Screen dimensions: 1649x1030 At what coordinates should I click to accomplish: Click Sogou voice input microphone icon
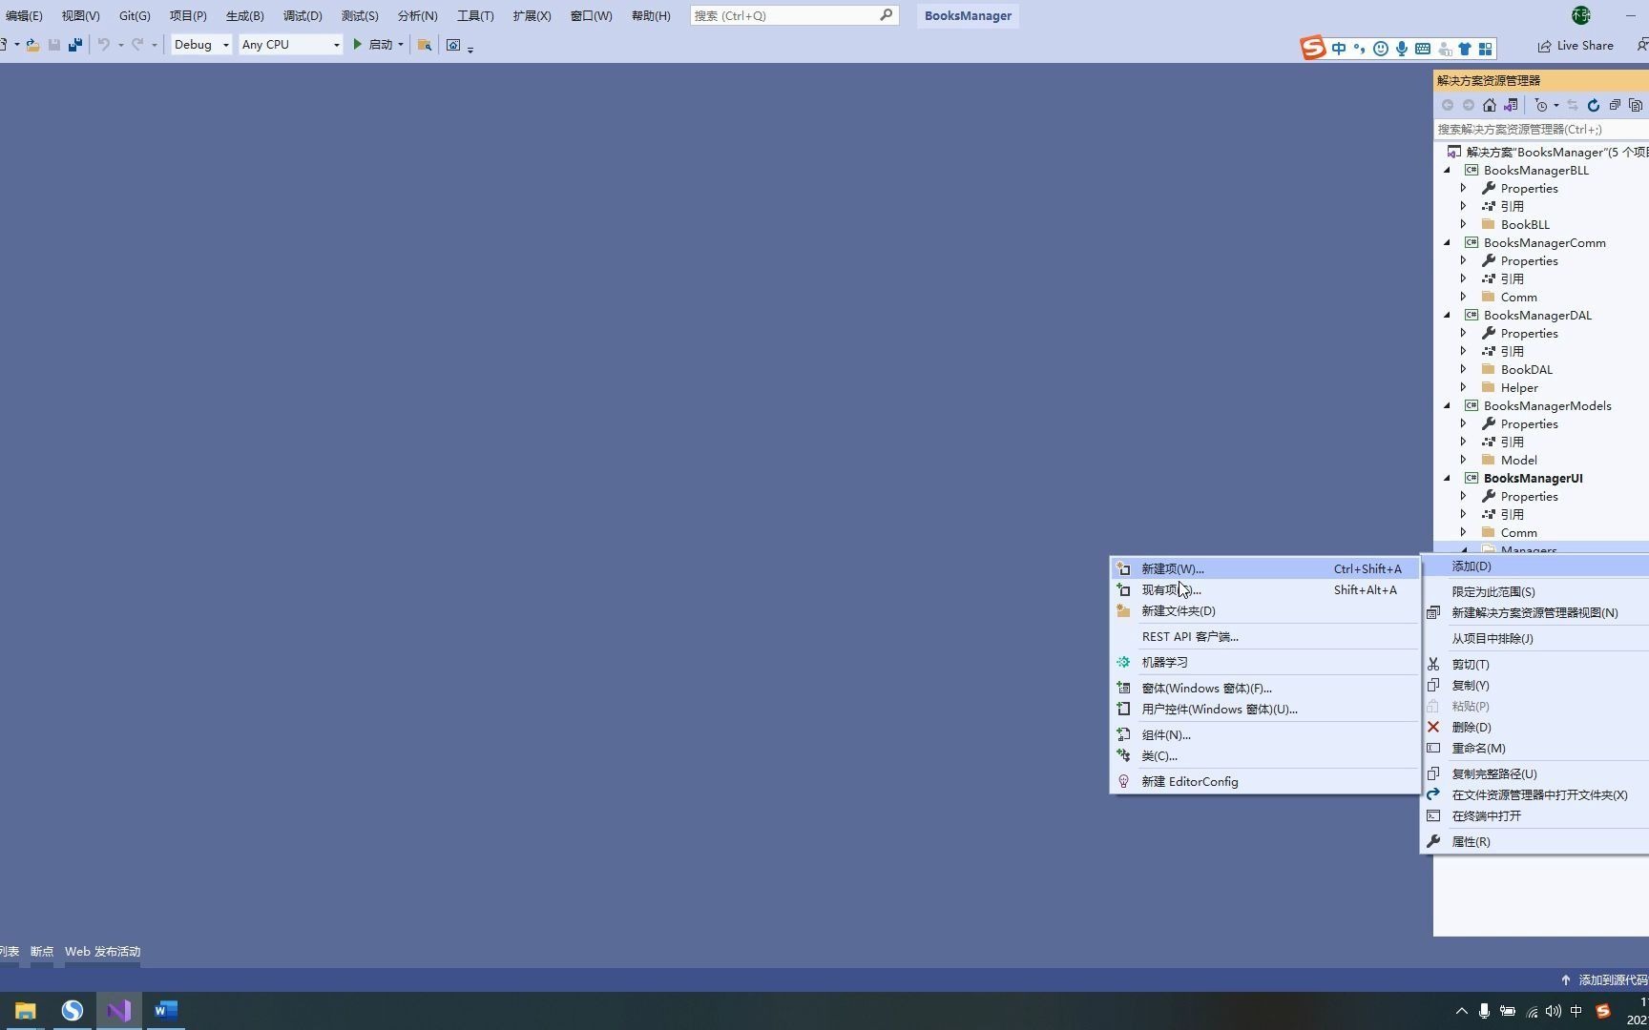[1401, 49]
